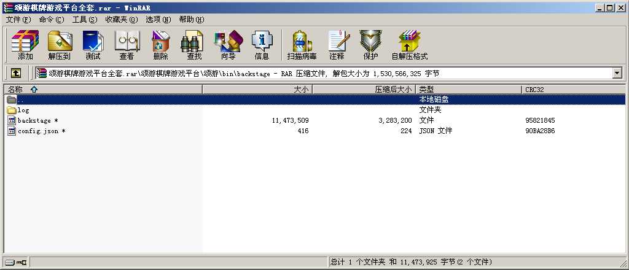
Task: Click the parent folder '..' icon
Action: [11, 99]
